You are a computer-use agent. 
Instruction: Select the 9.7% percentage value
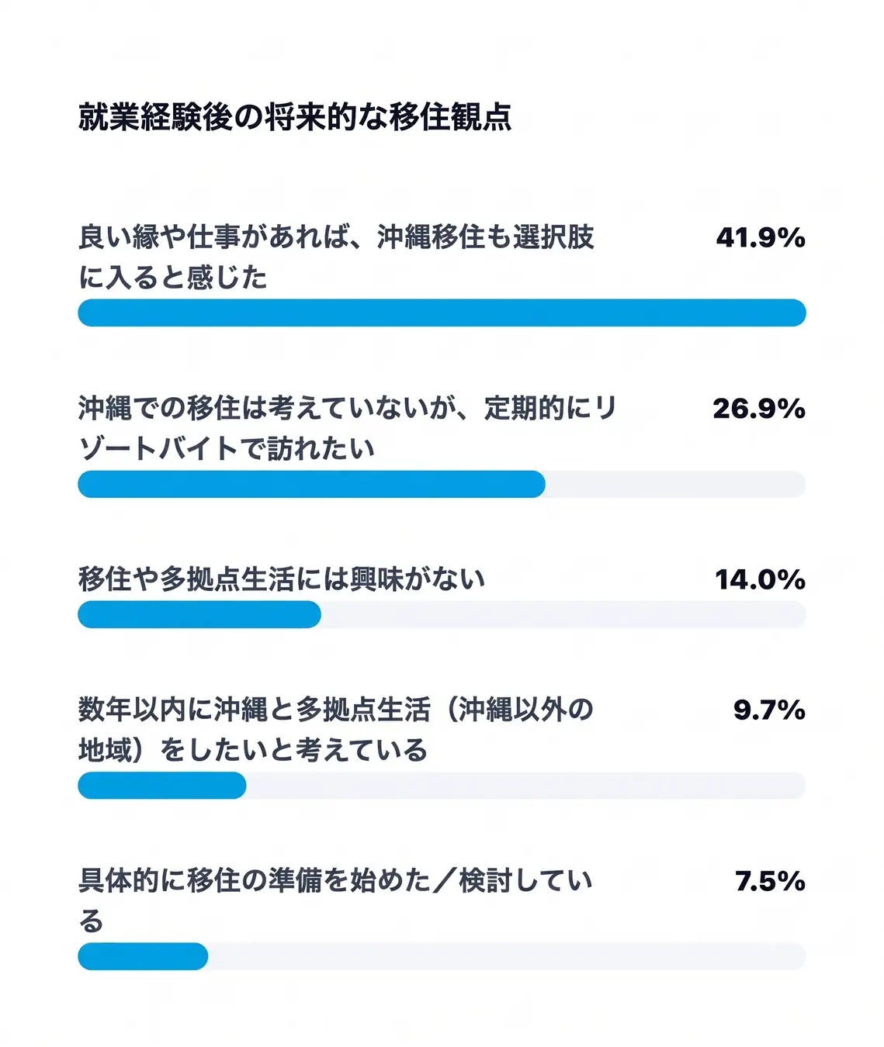pos(769,710)
